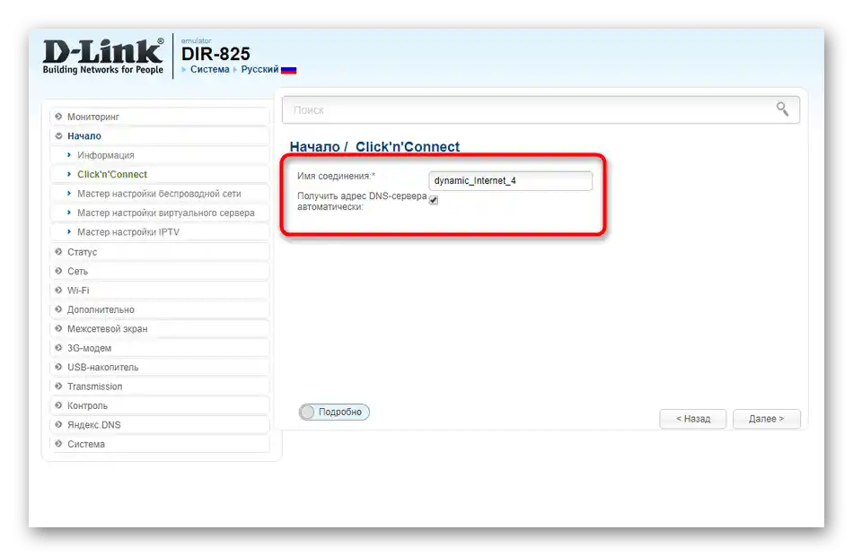Viewport: 853px width, 556px height.
Task: Open the Система header dropdown
Action: click(x=210, y=70)
